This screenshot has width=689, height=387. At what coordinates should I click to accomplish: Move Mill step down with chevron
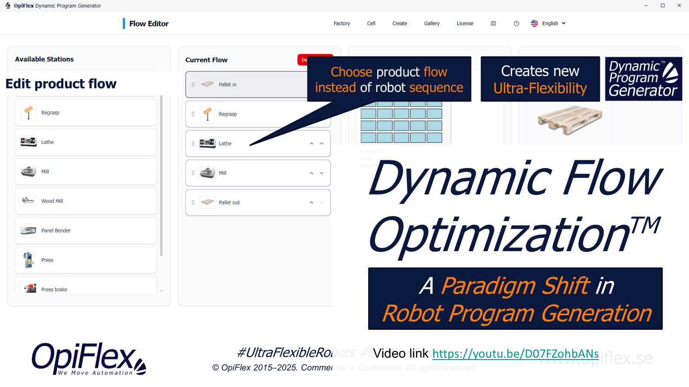pos(322,173)
